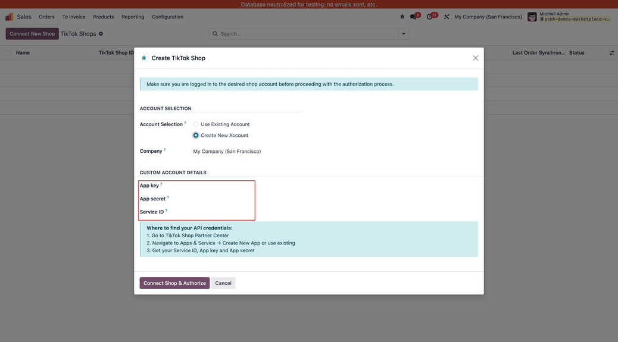Click the TikTok Shops breadcrumb title
The height and width of the screenshot is (342, 618).
tap(78, 34)
